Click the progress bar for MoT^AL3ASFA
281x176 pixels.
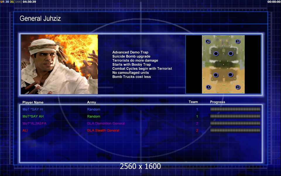pos(235,123)
